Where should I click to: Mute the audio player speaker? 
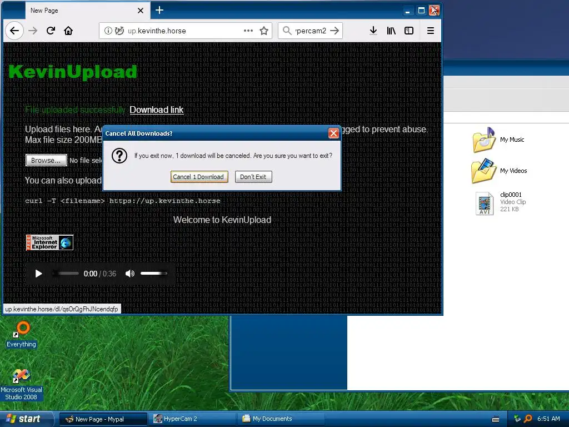coord(129,274)
